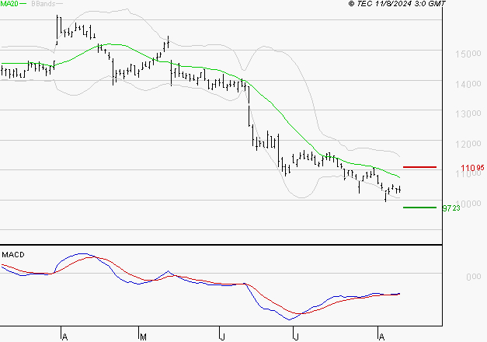Click the TEC 11/8/2024 timestamp text
Viewport: 487px width, 342px height.
point(397,4)
